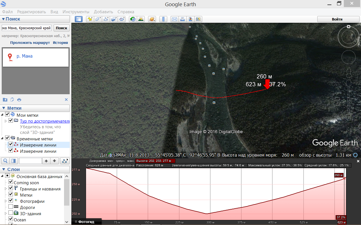The image size is (361, 225).
Task: Open the Редактировать menu
Action: (x=32, y=12)
